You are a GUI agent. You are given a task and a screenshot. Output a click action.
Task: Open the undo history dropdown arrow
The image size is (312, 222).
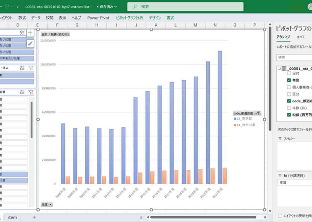click(1, 7)
